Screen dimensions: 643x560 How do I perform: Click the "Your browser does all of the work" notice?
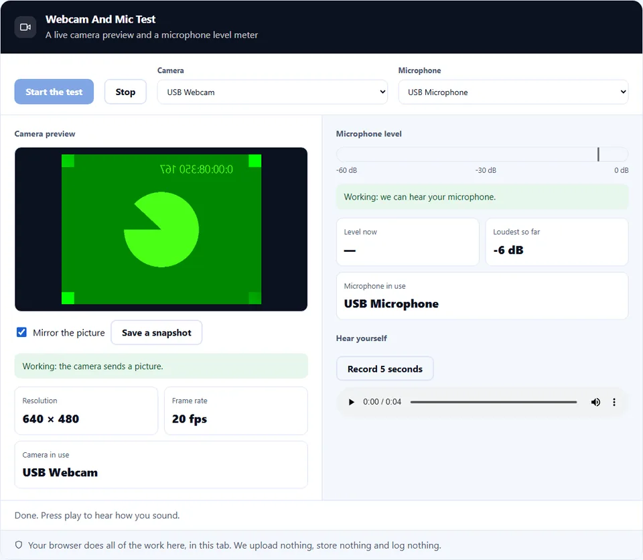(x=234, y=545)
